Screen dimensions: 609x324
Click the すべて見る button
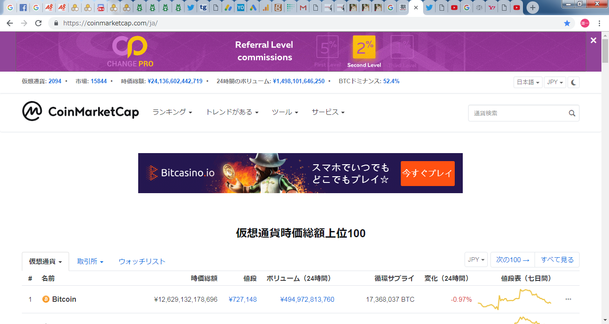pos(557,259)
